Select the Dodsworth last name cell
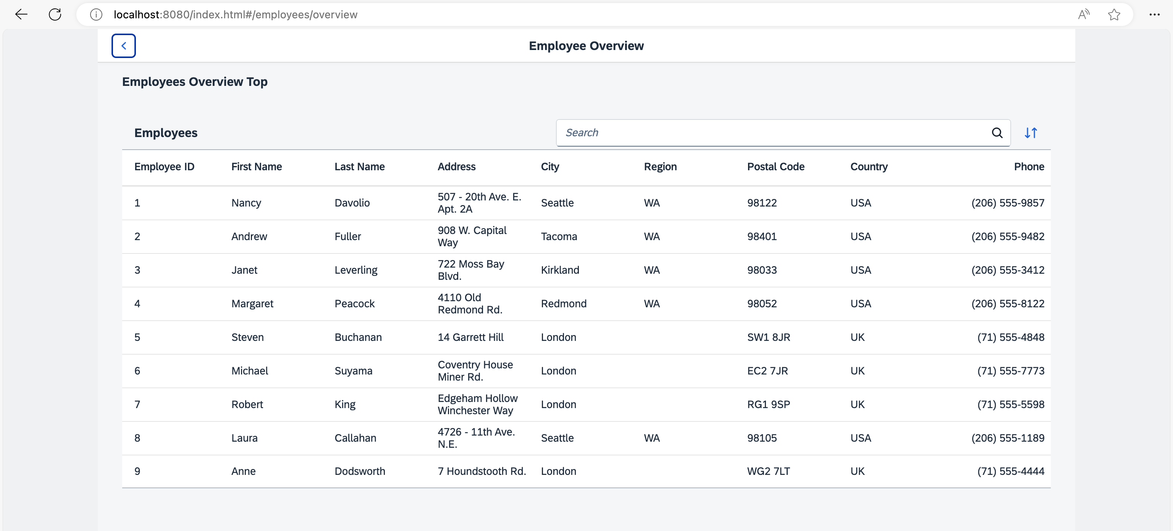The width and height of the screenshot is (1173, 531). (x=360, y=471)
